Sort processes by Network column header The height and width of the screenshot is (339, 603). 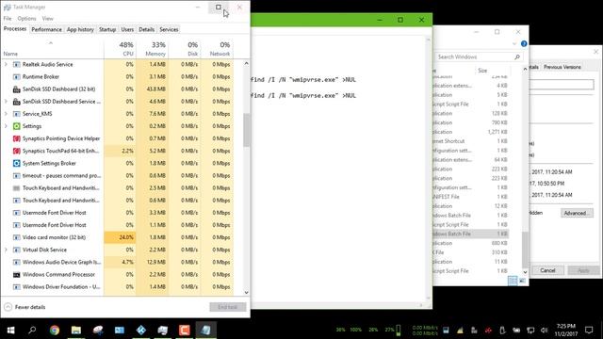click(217, 49)
